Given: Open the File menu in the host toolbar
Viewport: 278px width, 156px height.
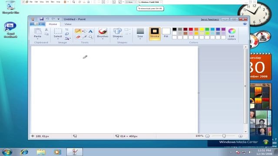Looking at the screenshot, I should [x=31, y=2].
